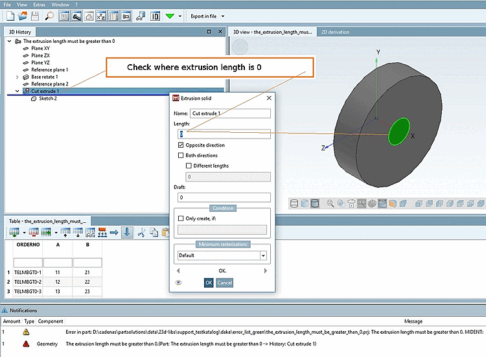Viewport: 486px width, 357px height.
Task: Expand the Base rotate 1 tree node
Action: pos(17,76)
